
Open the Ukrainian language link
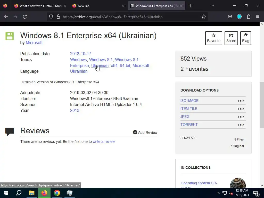point(79,71)
